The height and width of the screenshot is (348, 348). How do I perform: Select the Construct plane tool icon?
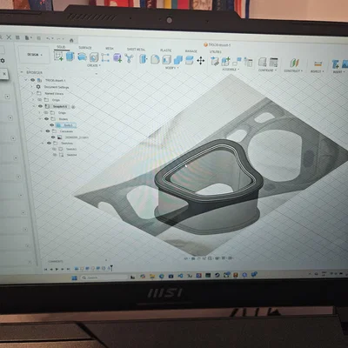coord(294,63)
